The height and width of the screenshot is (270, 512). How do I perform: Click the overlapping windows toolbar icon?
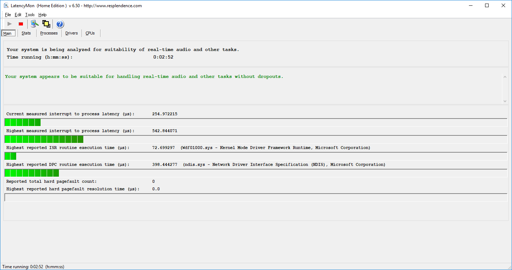[46, 24]
